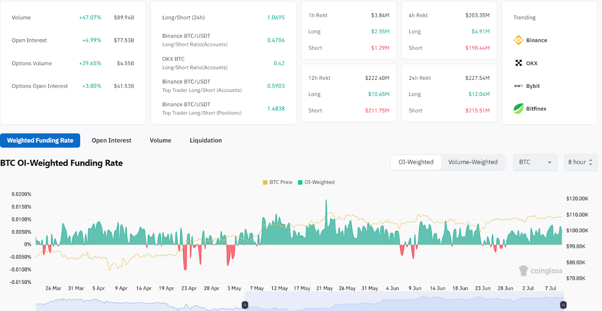602x311 pixels.
Task: Click the Options Volume +29.65% change
Action: pos(90,63)
